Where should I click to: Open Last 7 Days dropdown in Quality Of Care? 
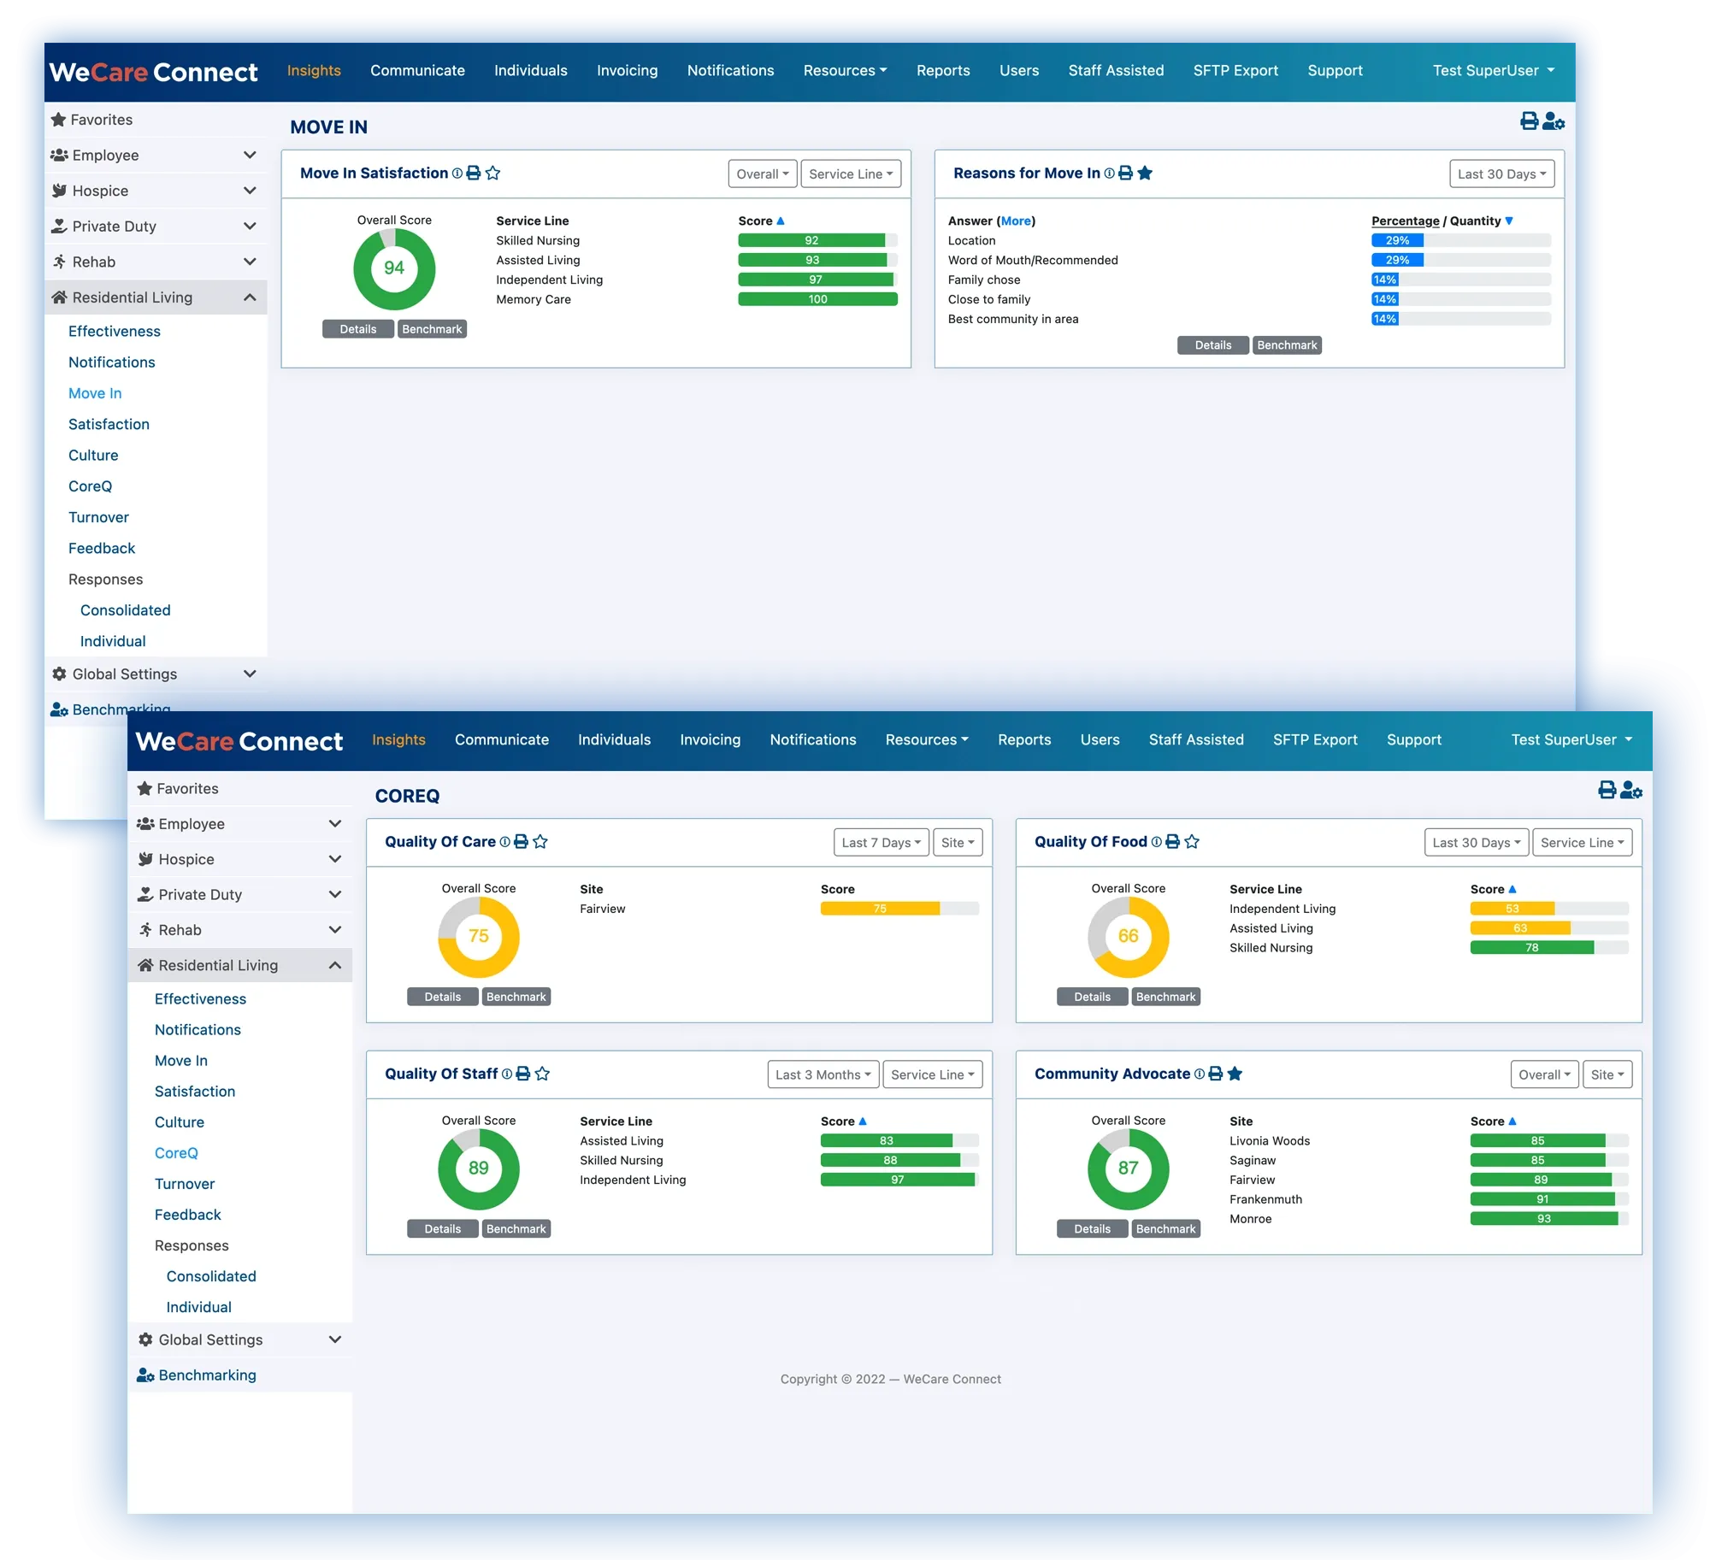pyautogui.click(x=881, y=843)
